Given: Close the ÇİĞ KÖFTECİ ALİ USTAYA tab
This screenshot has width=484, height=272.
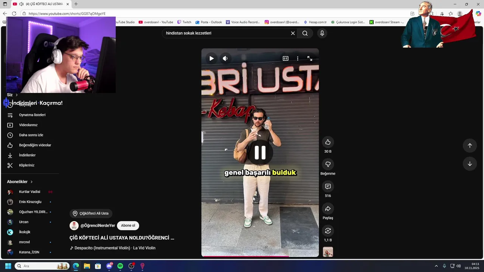Looking at the screenshot, I should [x=68, y=4].
